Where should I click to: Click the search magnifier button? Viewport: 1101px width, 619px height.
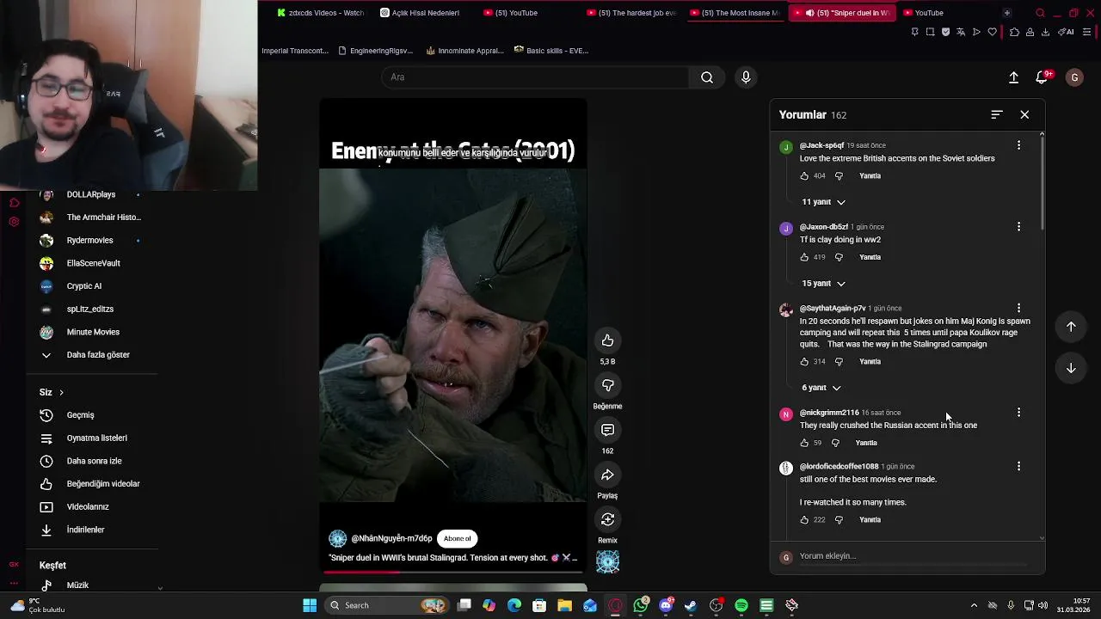click(707, 77)
